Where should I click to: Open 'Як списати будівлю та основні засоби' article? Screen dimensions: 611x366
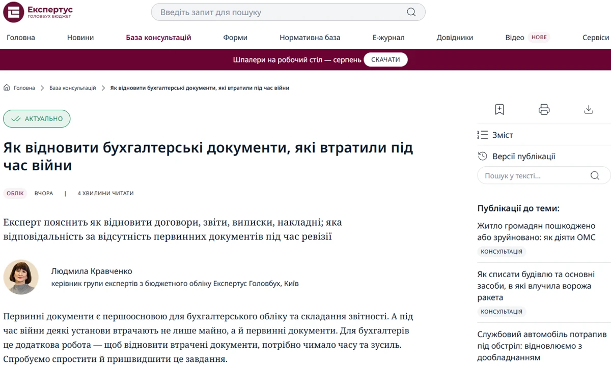536,286
